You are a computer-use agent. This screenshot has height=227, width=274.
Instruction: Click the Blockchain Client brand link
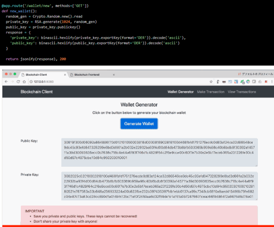tap(36, 92)
